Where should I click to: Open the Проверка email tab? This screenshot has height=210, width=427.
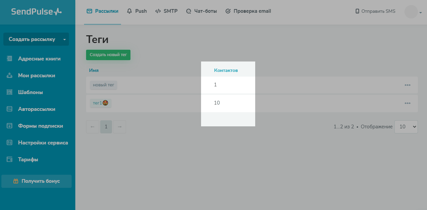coord(248,11)
